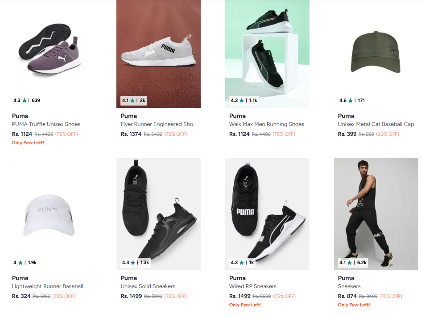Click the star icon on the 4.6 rating
Image resolution: width=421 pixels, height=318 pixels.
pos(351,101)
